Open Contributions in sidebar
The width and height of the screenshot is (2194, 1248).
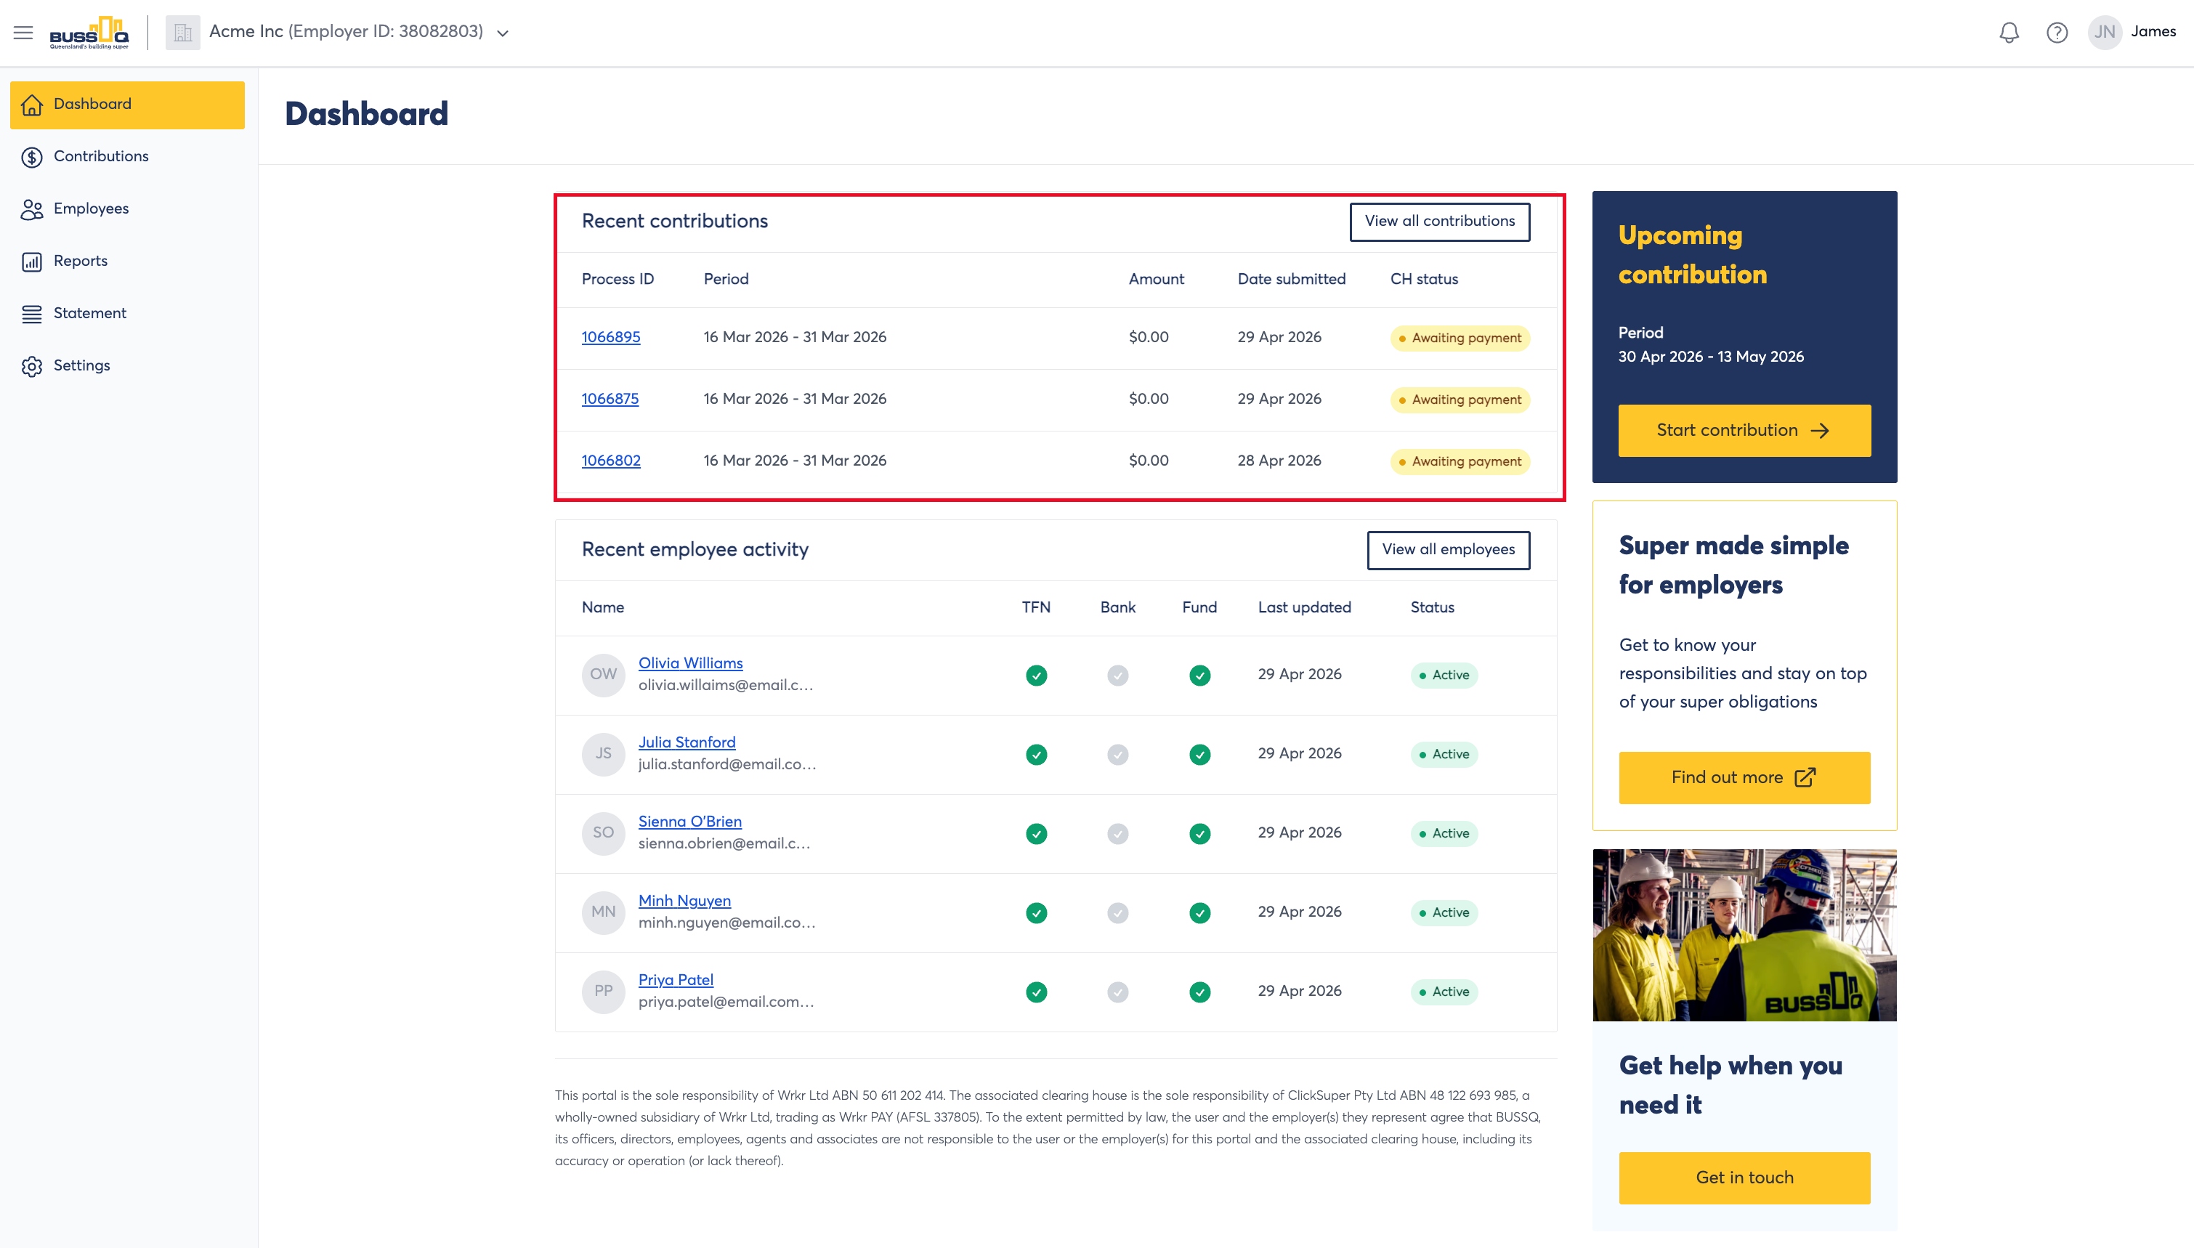[x=128, y=157]
